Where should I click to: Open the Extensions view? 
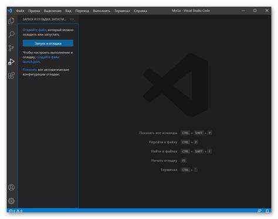(11, 75)
